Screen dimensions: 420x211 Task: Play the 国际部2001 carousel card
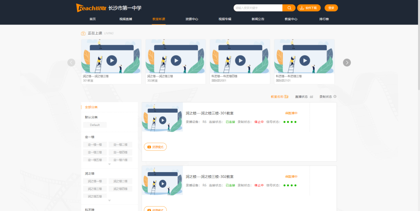click(240, 61)
